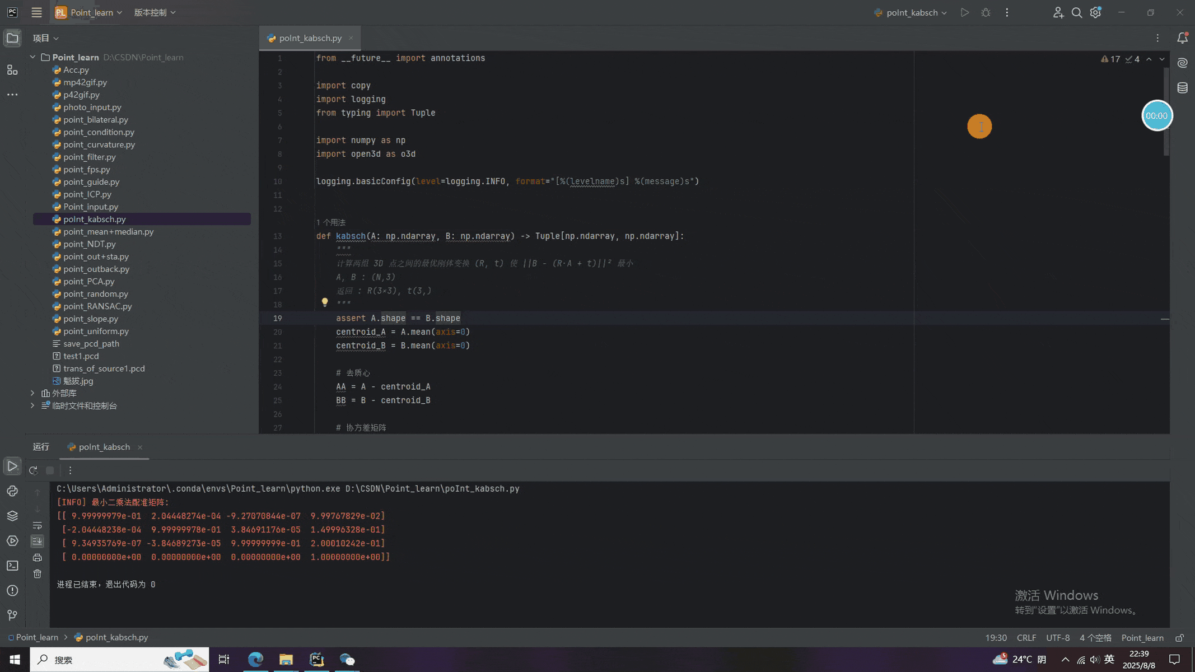Open the Point_learn project dropdown
Screen dimensions: 1195x672
88,12
